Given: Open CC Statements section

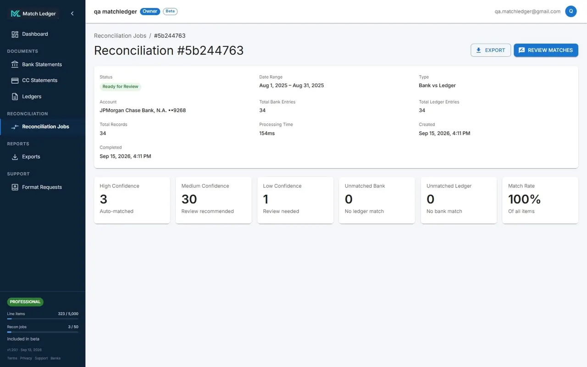Looking at the screenshot, I should (43, 80).
